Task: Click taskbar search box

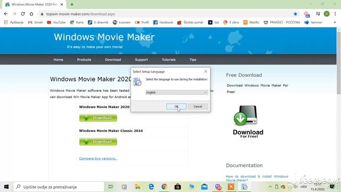Action: (59, 187)
